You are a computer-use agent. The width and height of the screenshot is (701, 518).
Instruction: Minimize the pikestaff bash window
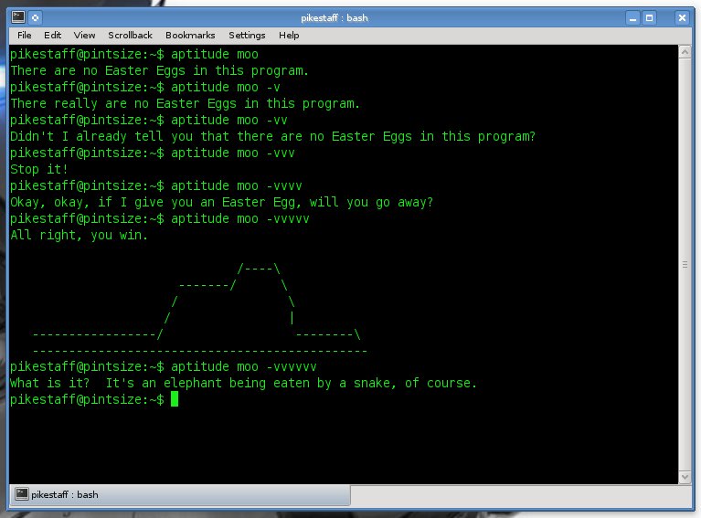coord(632,18)
